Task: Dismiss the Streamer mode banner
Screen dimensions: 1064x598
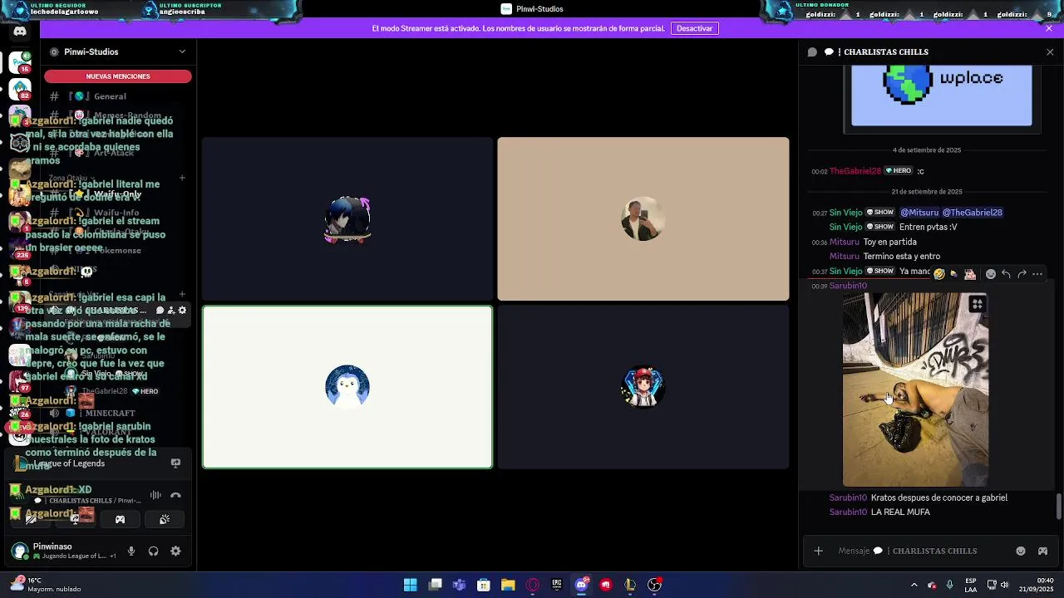Action: coord(1049,28)
